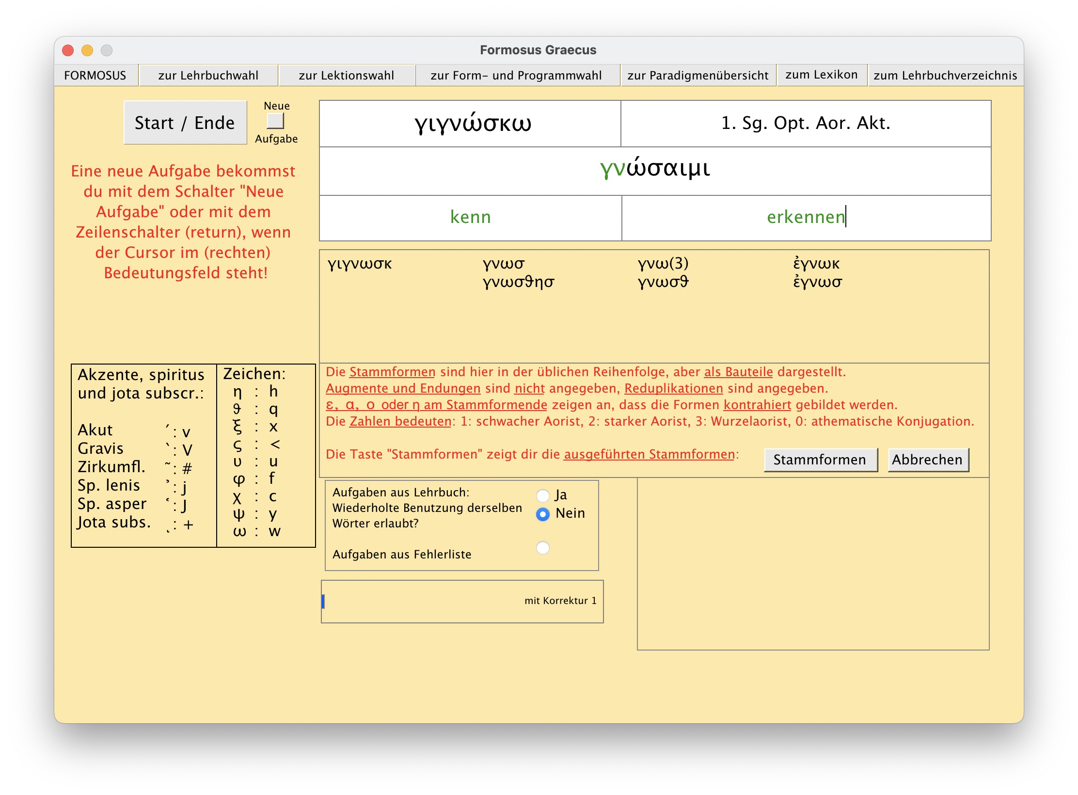Click the progress bar with 'mit Korrektur 1'
This screenshot has width=1078, height=795.
click(x=462, y=601)
